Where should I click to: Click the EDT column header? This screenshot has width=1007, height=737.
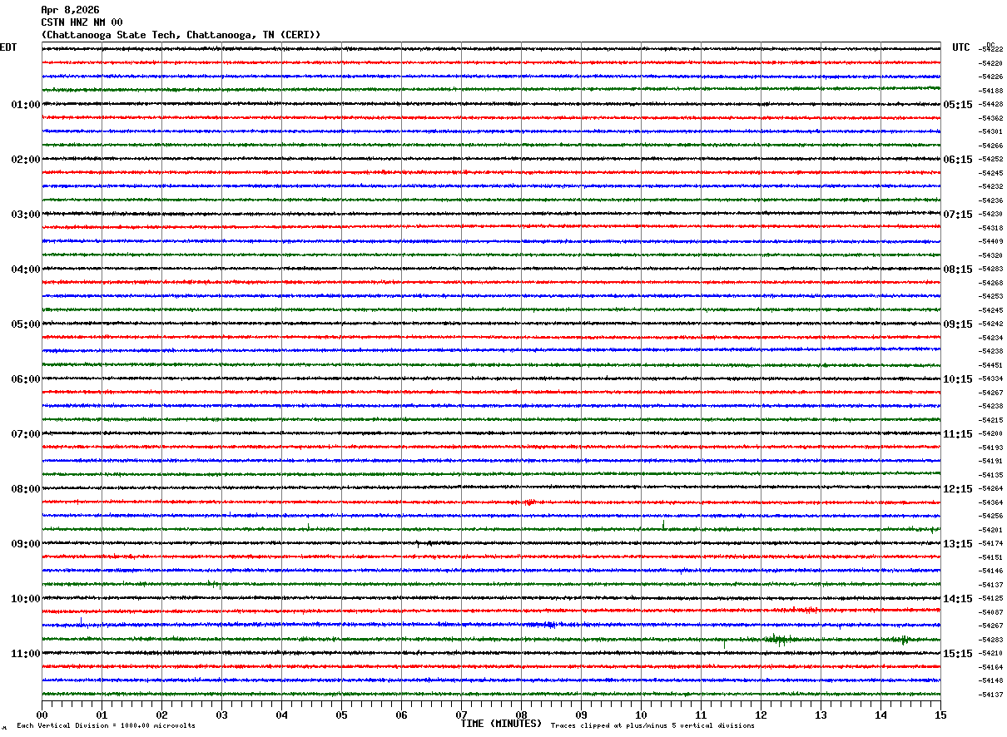click(x=8, y=47)
